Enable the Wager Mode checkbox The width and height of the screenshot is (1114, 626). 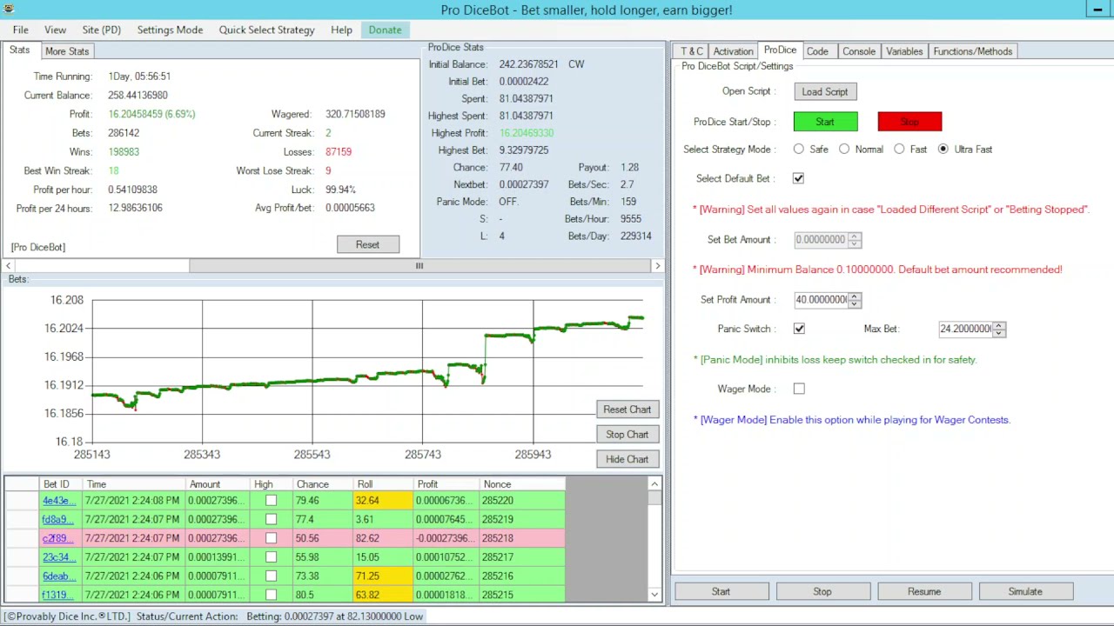coord(799,389)
